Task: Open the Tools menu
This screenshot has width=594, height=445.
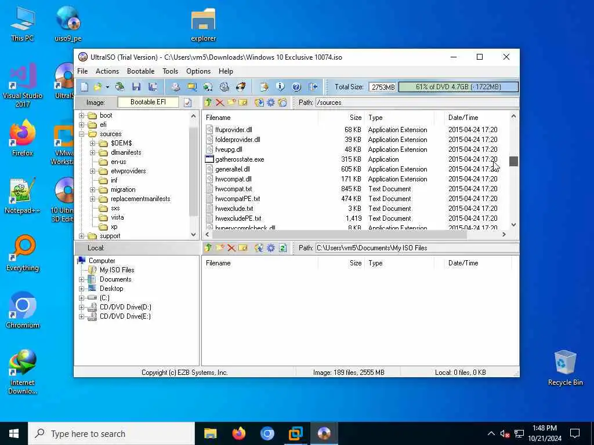Action: (x=170, y=71)
